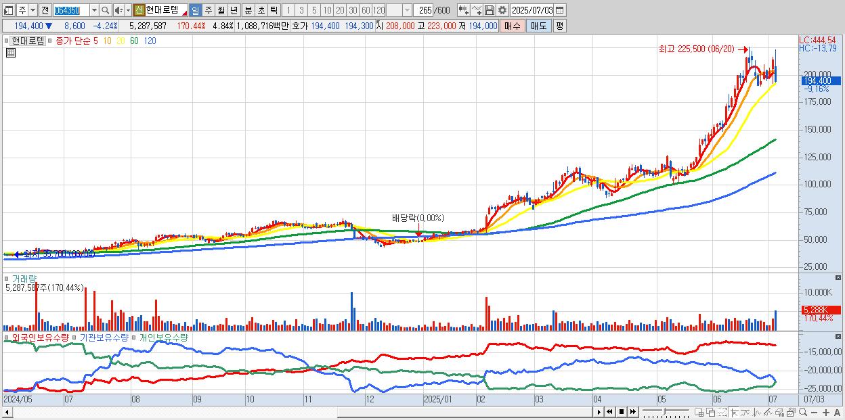The height and width of the screenshot is (420, 845).
Task: Click the minus zoom-out icon at bottom right
Action: (814, 413)
